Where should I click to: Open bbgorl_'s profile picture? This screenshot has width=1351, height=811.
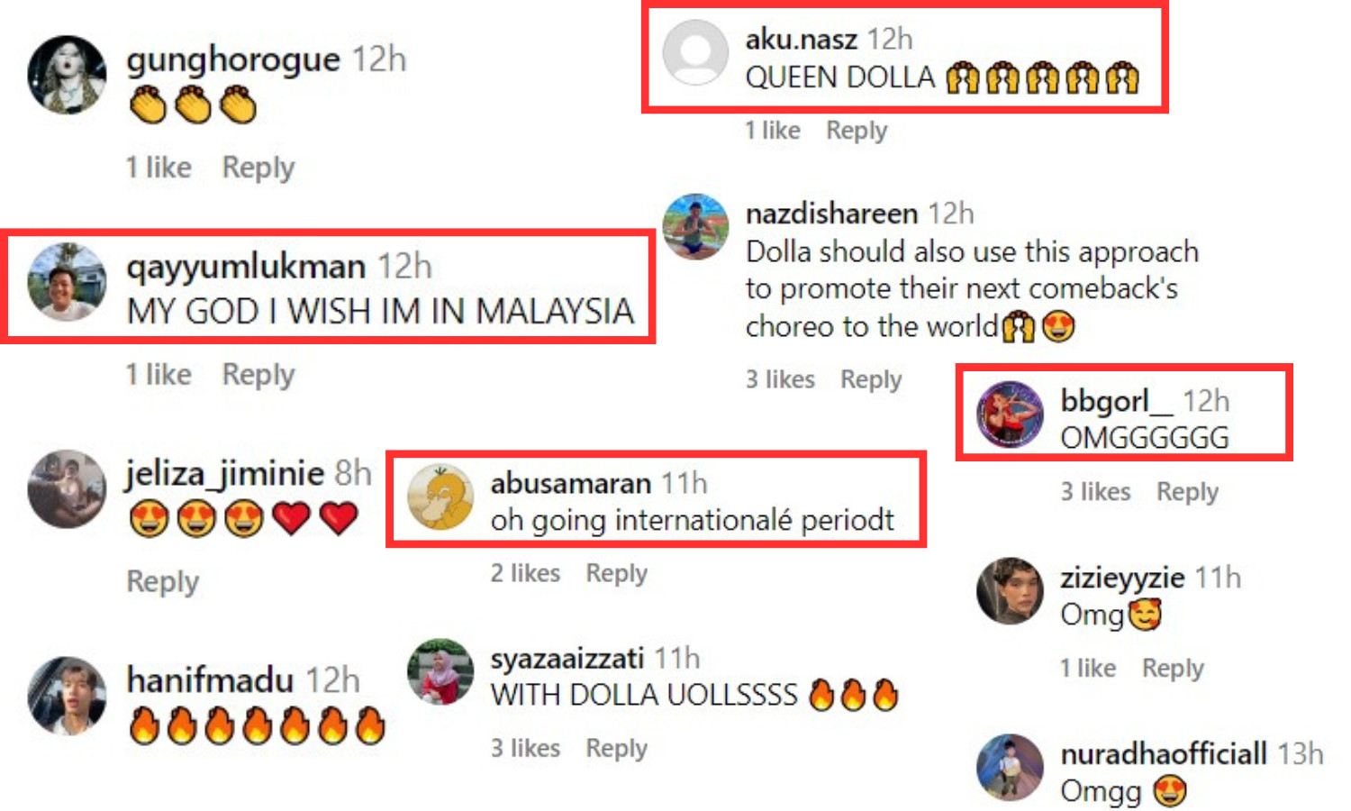(1011, 415)
